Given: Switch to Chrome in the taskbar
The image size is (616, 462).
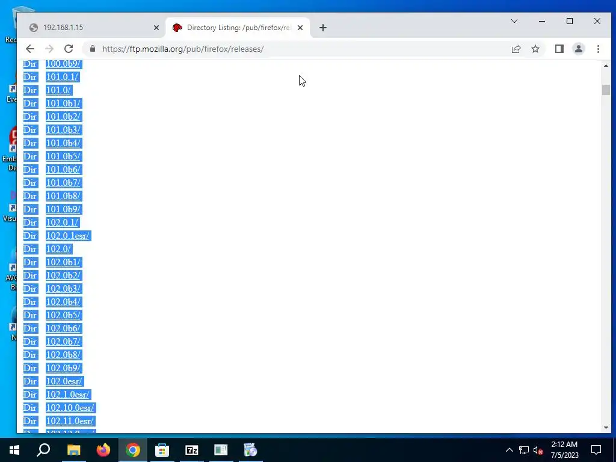Looking at the screenshot, I should pyautogui.click(x=133, y=450).
